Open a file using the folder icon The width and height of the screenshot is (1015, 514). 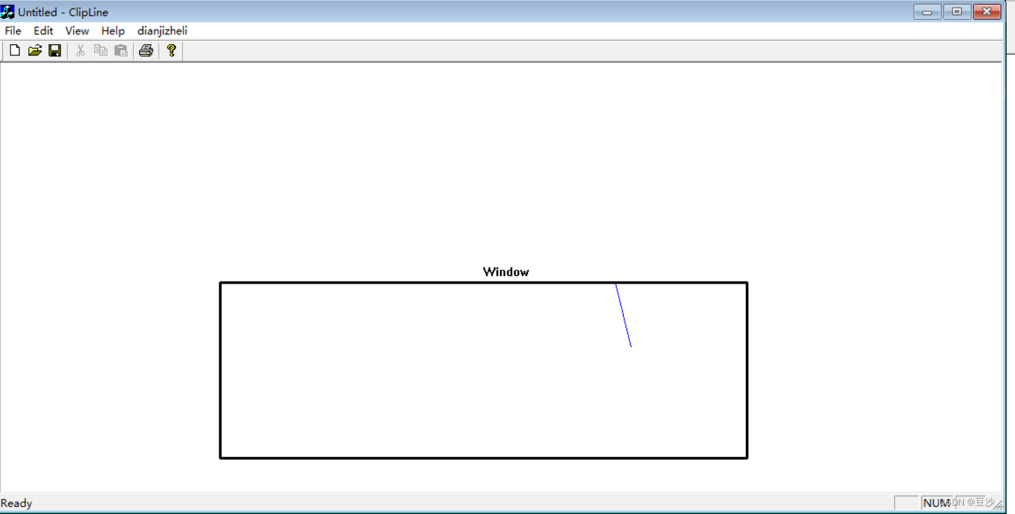[34, 51]
